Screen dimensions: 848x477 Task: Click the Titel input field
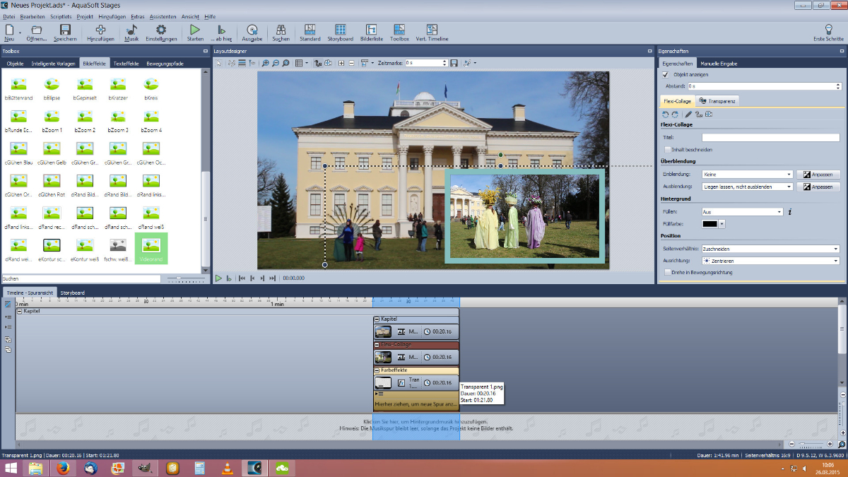(770, 137)
